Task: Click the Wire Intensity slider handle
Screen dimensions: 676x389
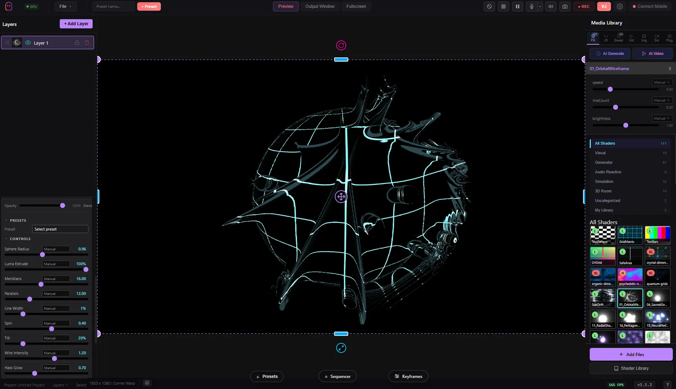Action: [55, 359]
